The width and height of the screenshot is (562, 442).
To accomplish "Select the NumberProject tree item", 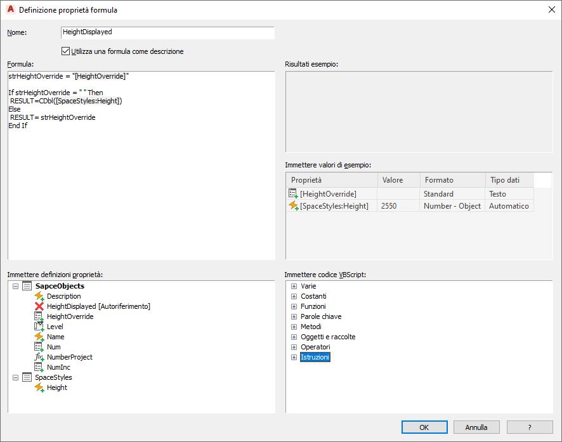I will 70,357.
